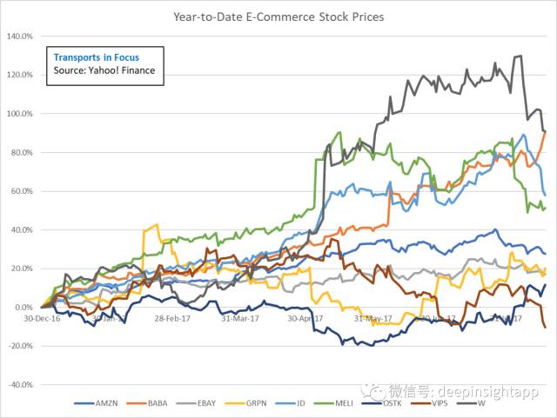Viewport: 557px width, 418px height.
Task: Click the Transports in Focus heading
Action: coord(97,57)
